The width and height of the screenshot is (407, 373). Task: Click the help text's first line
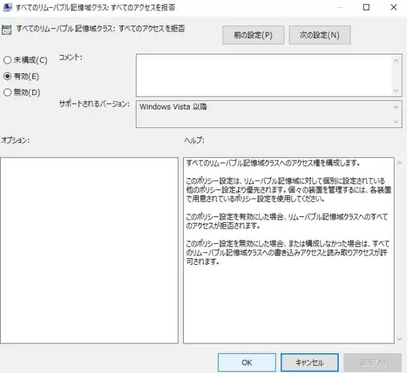pyautogui.click(x=273, y=163)
